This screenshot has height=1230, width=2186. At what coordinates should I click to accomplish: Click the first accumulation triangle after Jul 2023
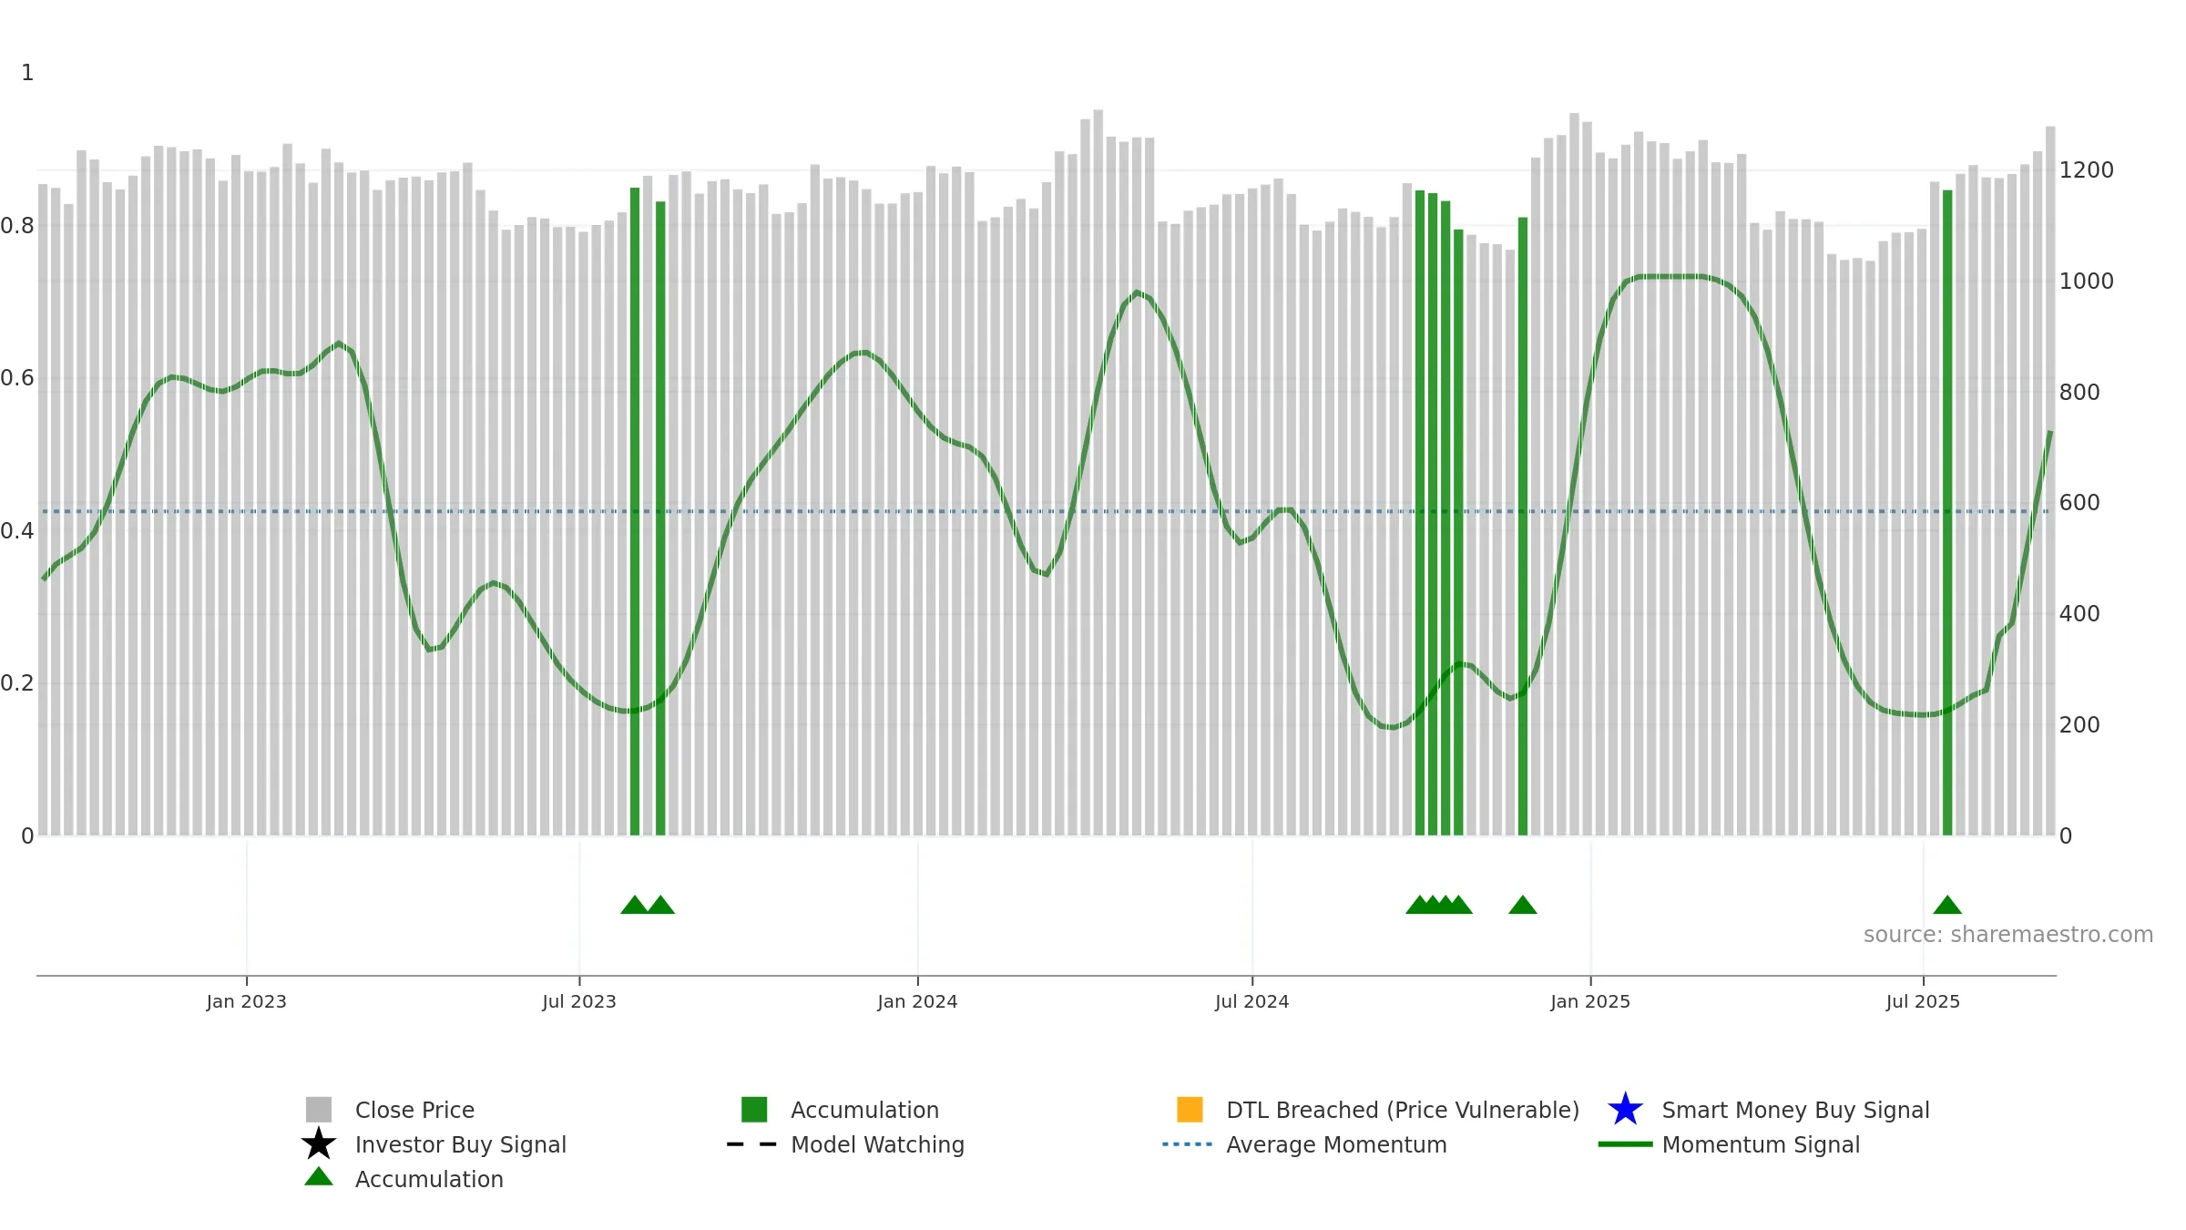pyautogui.click(x=635, y=905)
